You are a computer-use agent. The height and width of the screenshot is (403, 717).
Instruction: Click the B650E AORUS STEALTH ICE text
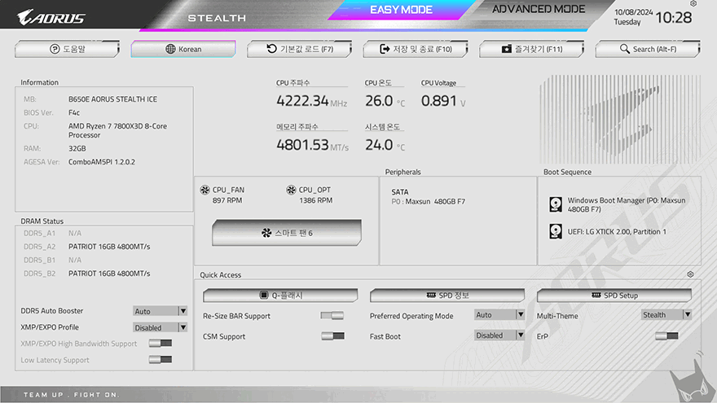(112, 99)
